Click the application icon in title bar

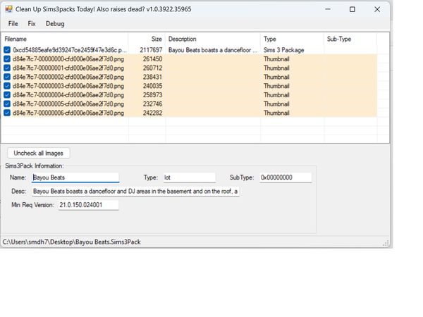[x=8, y=9]
